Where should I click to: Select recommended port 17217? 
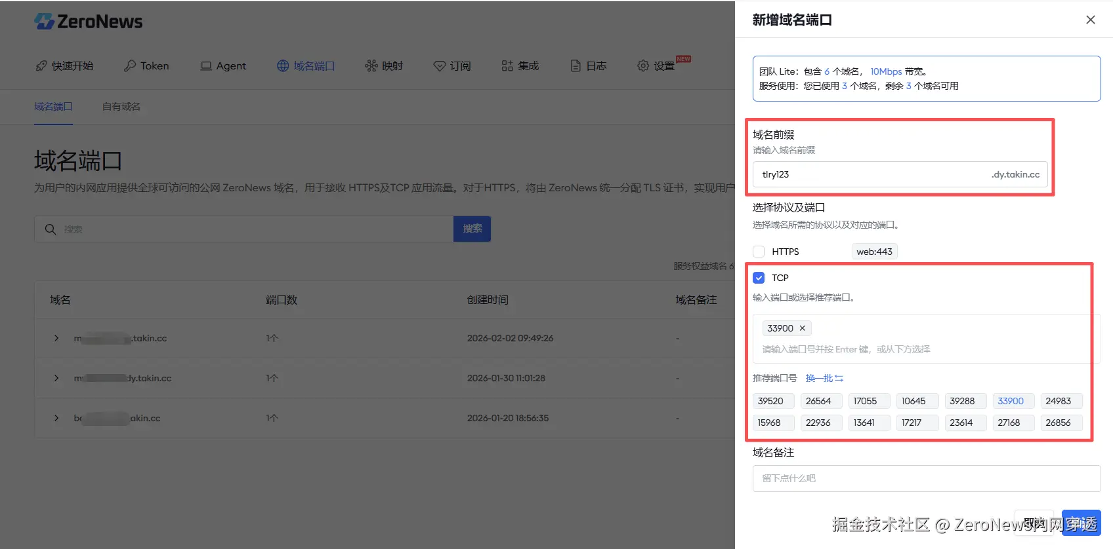[917, 423]
